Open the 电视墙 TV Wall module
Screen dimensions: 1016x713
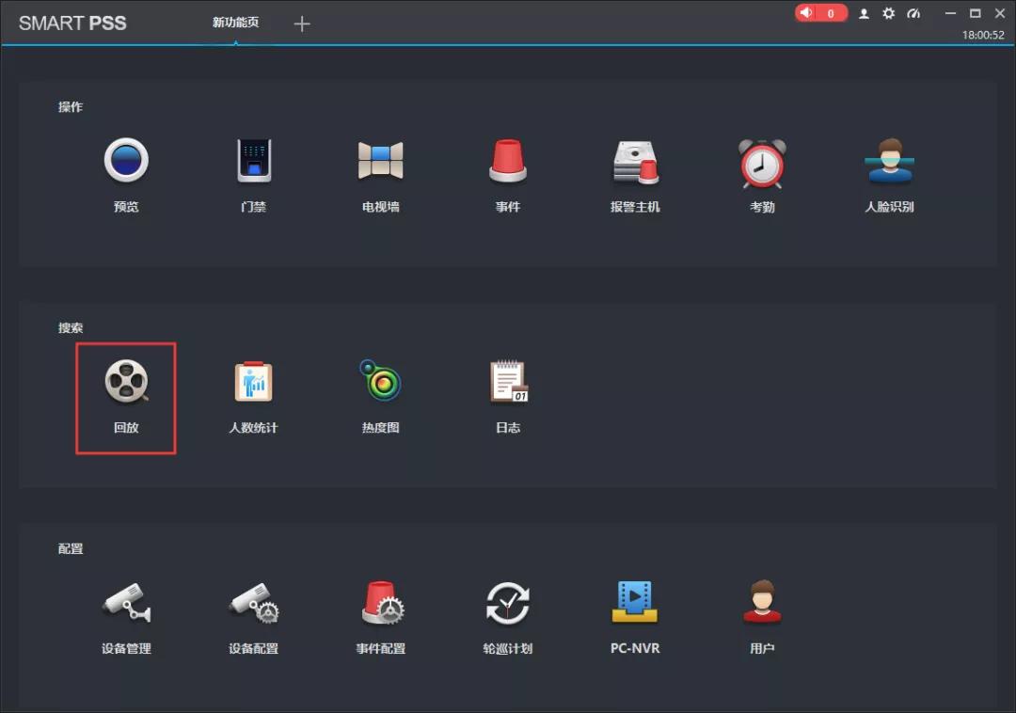click(x=380, y=169)
